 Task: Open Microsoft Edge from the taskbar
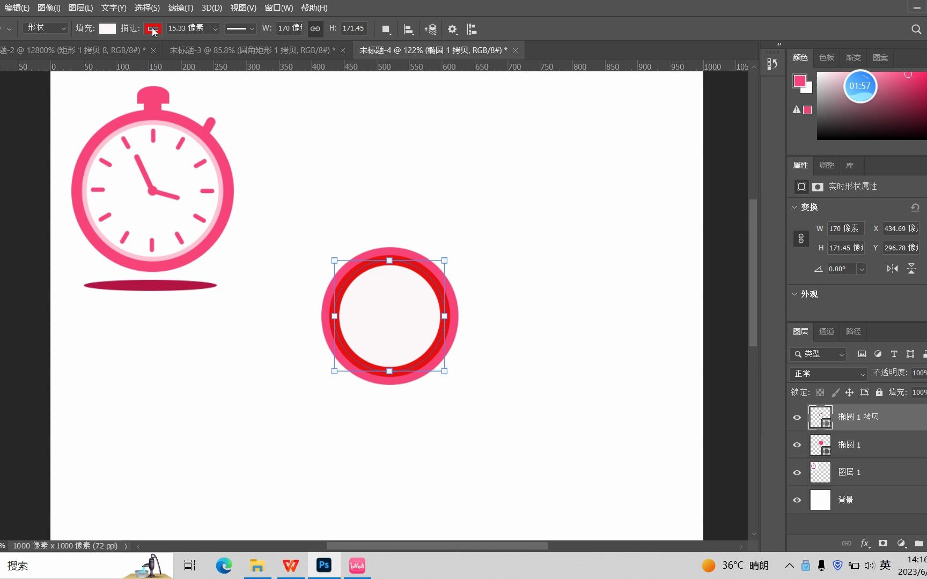(x=224, y=566)
